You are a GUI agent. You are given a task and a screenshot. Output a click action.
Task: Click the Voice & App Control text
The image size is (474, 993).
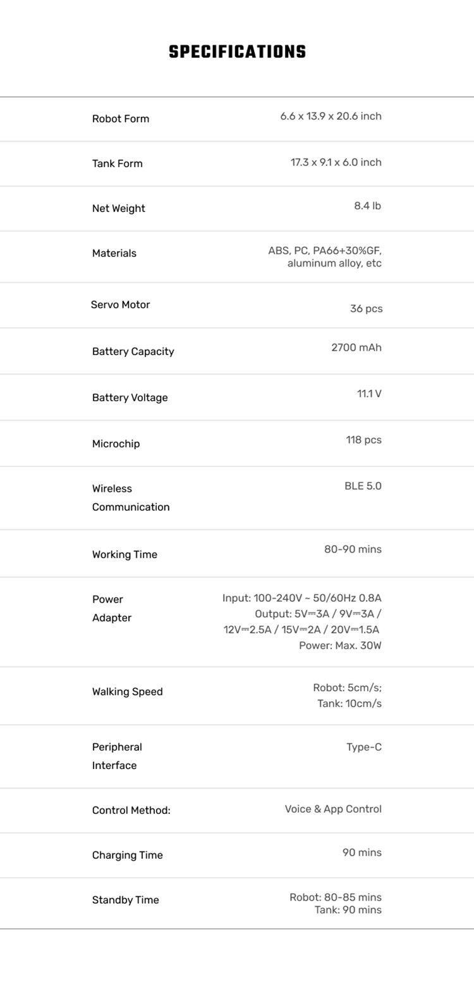[x=333, y=809]
